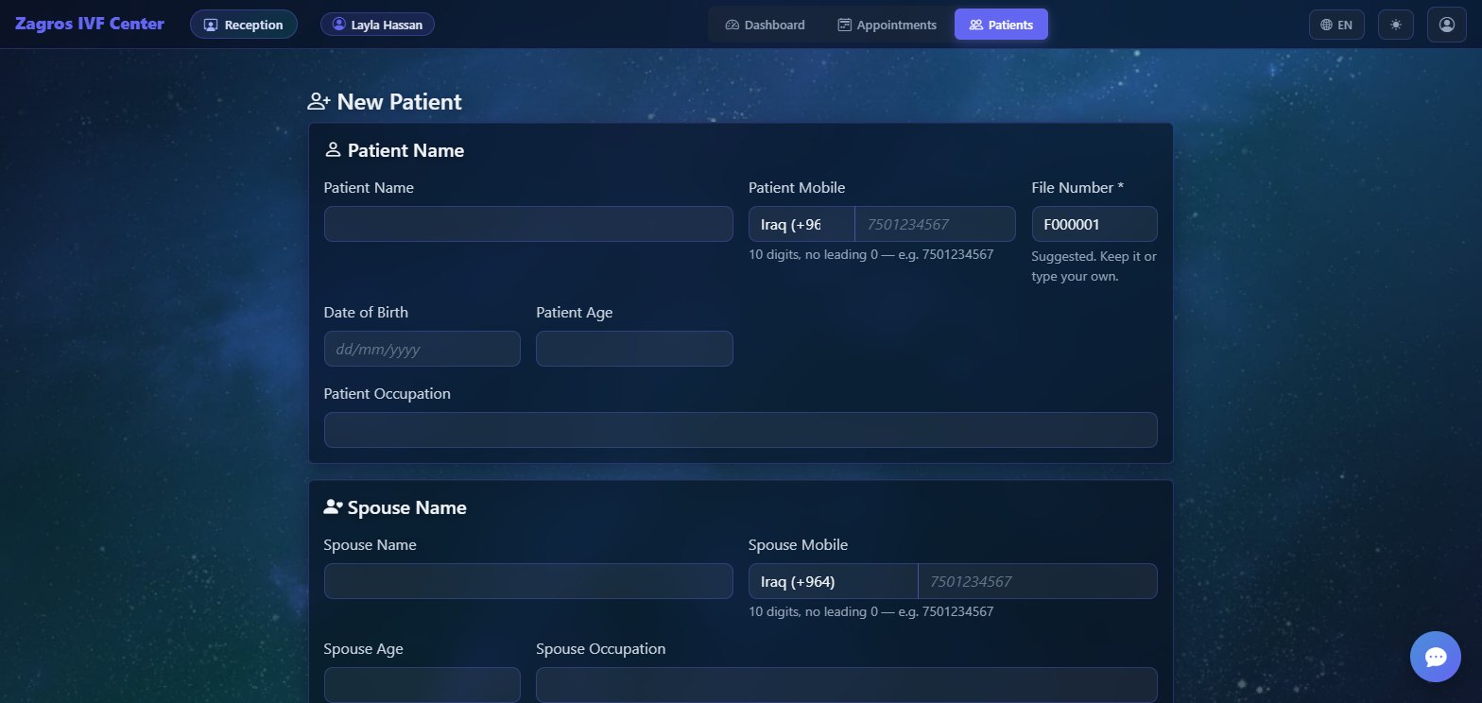This screenshot has width=1482, height=703.
Task: Click the Date of Birth field
Action: (x=422, y=349)
